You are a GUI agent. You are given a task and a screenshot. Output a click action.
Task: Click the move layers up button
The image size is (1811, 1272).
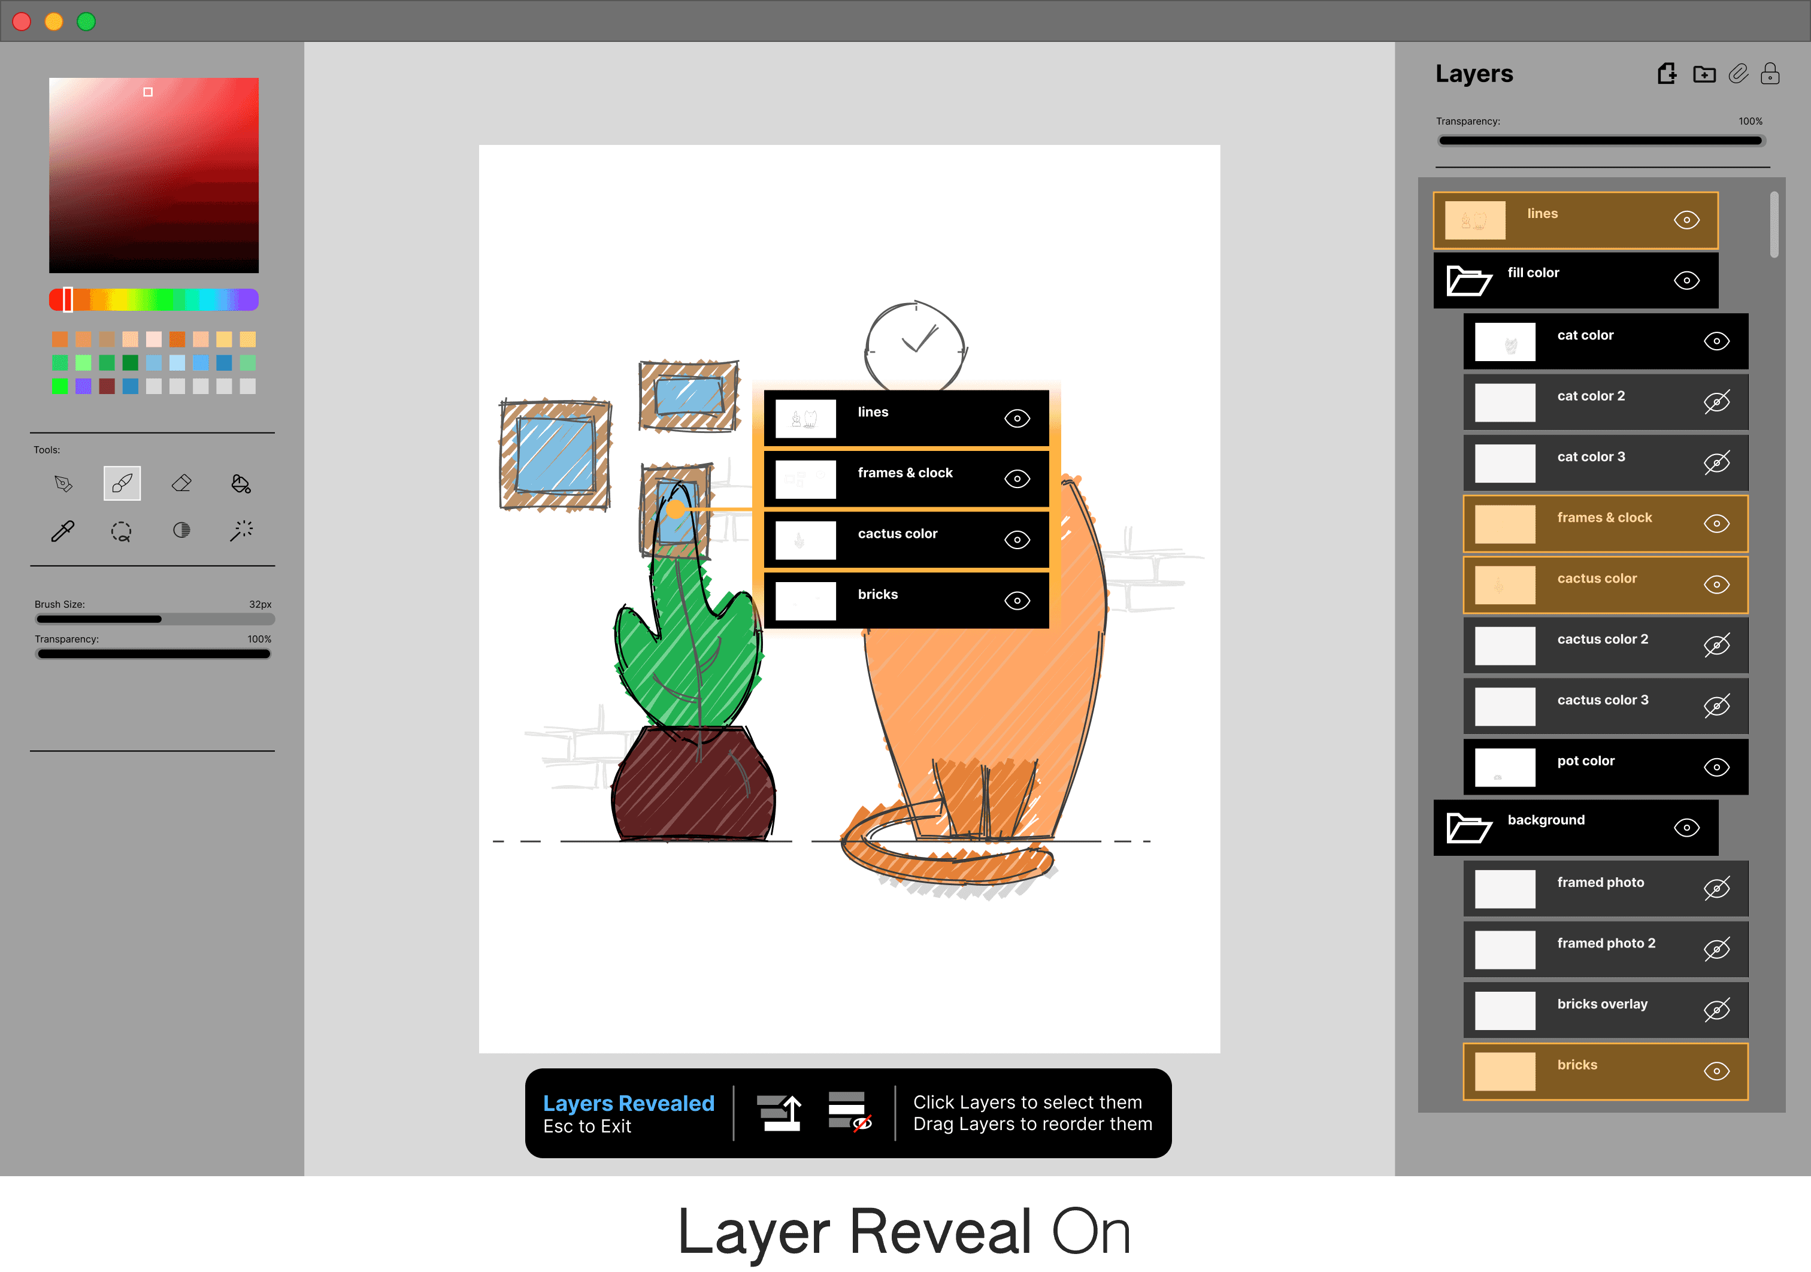(779, 1113)
